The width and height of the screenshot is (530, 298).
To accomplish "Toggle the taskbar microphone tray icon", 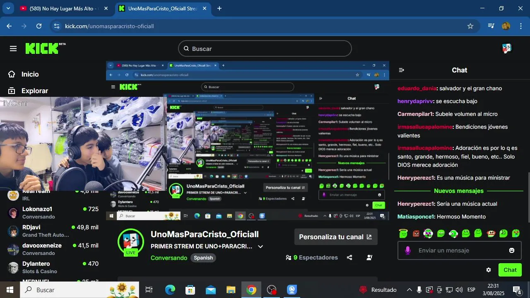I will click(x=419, y=290).
